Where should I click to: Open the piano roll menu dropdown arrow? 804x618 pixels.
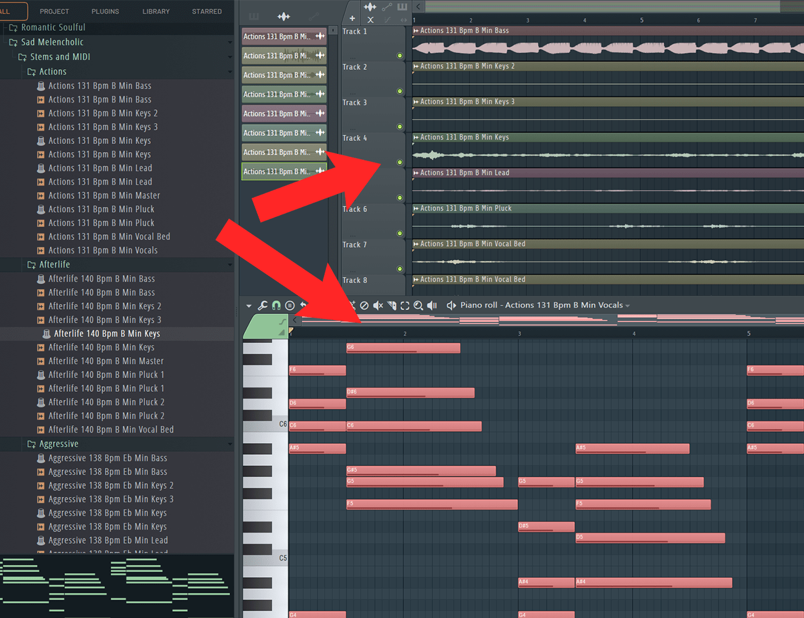click(249, 305)
